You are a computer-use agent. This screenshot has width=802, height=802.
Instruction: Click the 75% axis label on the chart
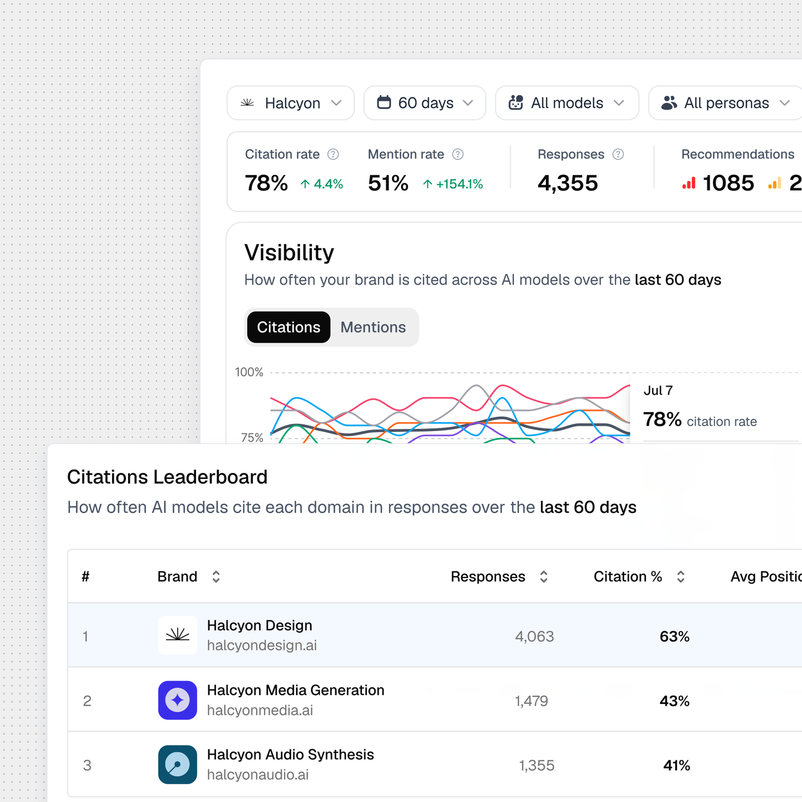[x=252, y=438]
